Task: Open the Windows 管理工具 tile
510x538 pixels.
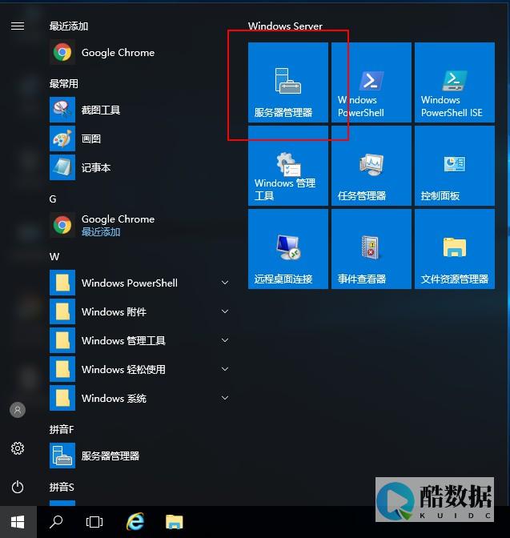Action: pyautogui.click(x=288, y=166)
